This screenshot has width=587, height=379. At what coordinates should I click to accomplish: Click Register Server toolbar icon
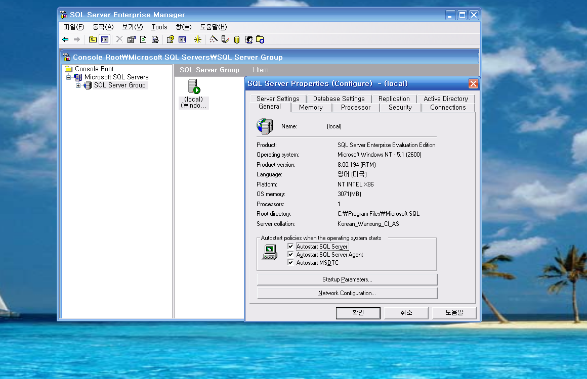225,39
